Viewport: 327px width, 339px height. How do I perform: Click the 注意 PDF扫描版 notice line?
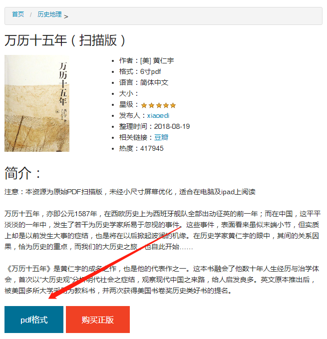pos(130,192)
